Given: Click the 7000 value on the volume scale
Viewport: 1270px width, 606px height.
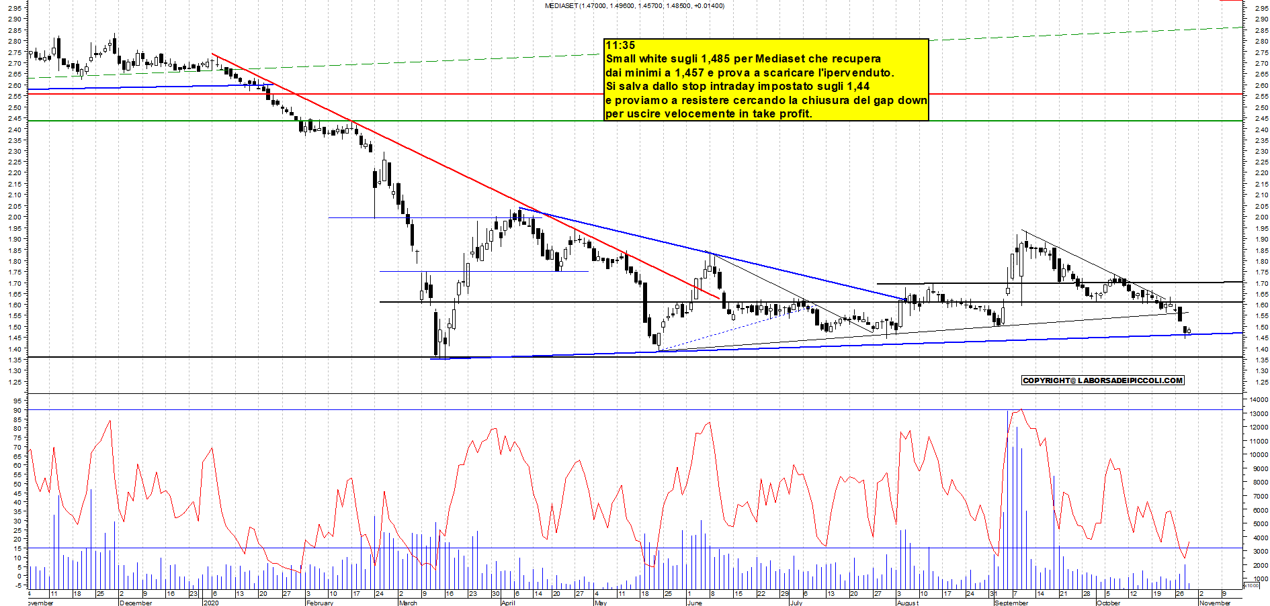Looking at the screenshot, I should [1261, 497].
